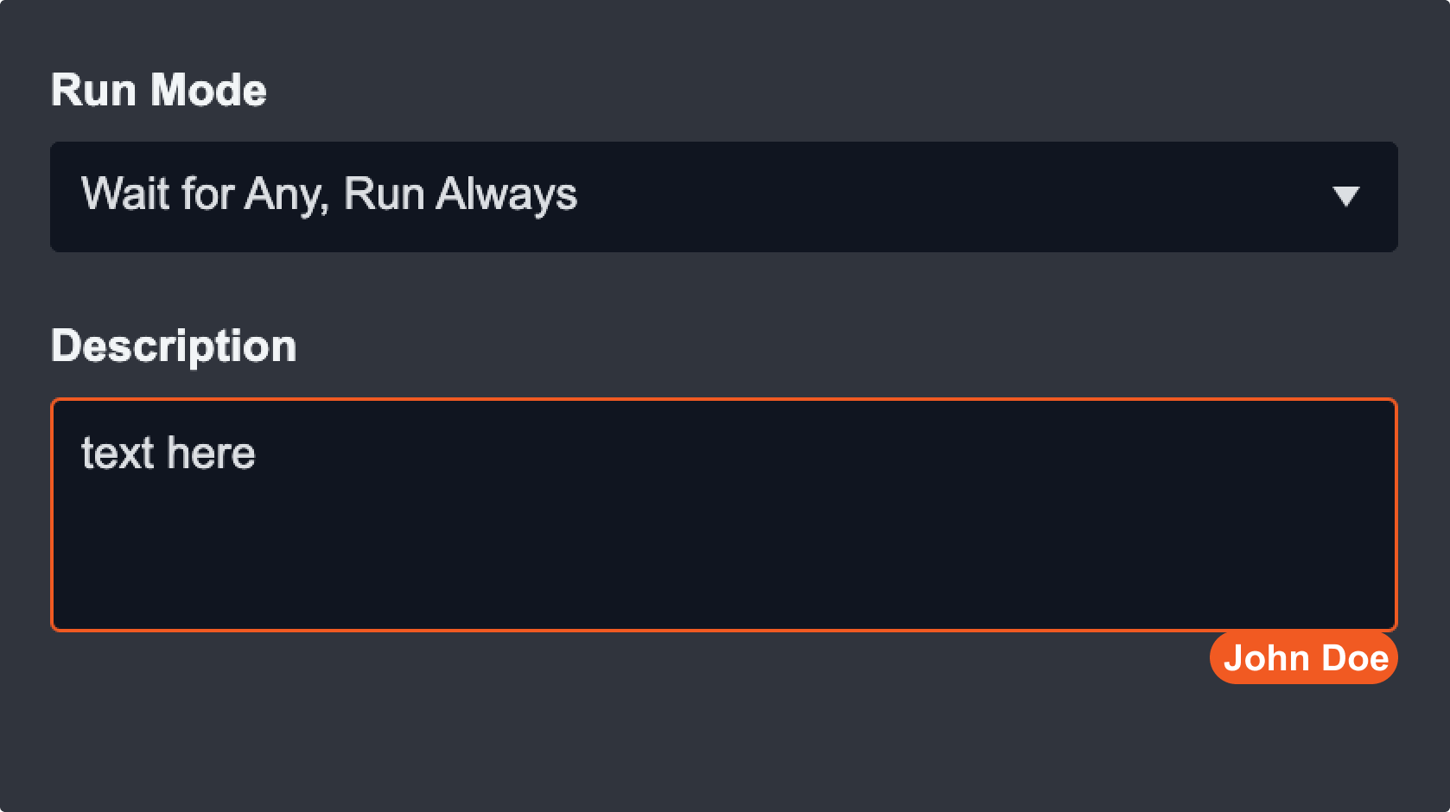Screen dimensions: 1450x812
Task: Select the "Wait for Any, Run Always" value
Action: tap(328, 194)
